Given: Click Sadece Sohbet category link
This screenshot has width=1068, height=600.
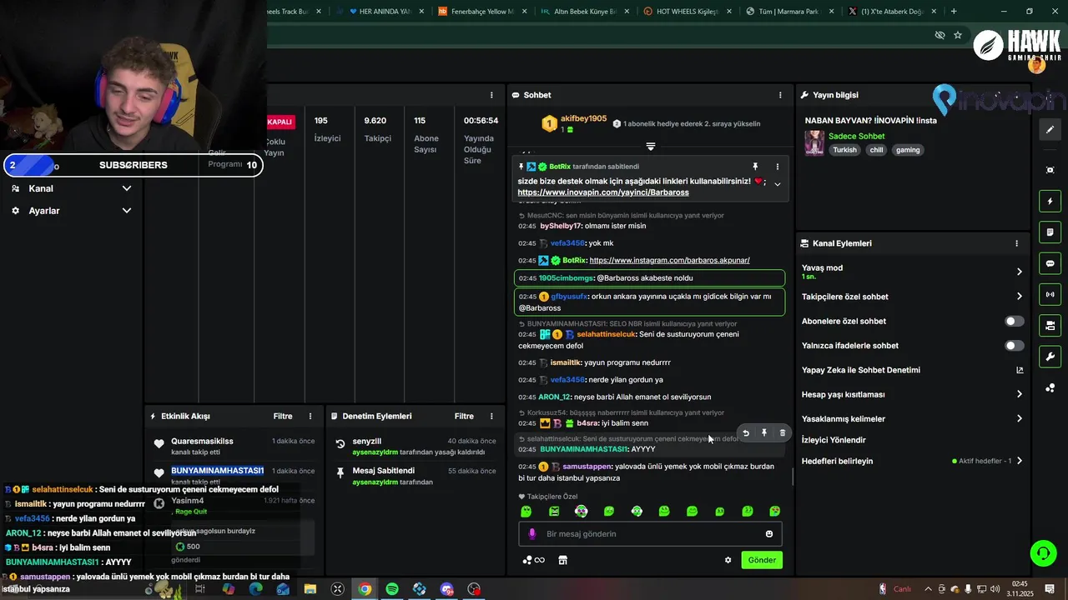Looking at the screenshot, I should coord(857,136).
